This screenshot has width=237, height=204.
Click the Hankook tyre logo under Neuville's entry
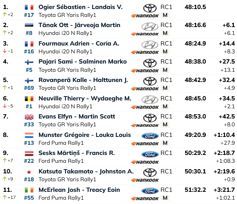145,107
